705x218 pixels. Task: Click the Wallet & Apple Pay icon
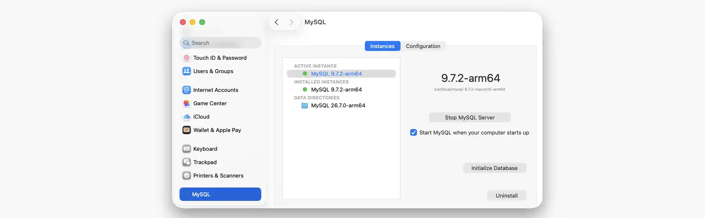(x=187, y=130)
